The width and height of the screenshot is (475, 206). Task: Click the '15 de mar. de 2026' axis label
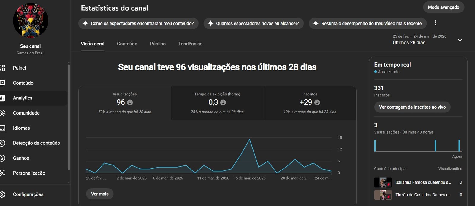[249, 178]
